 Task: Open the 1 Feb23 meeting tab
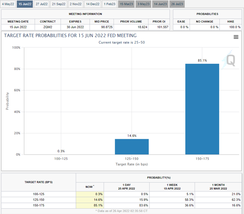pos(110,4)
